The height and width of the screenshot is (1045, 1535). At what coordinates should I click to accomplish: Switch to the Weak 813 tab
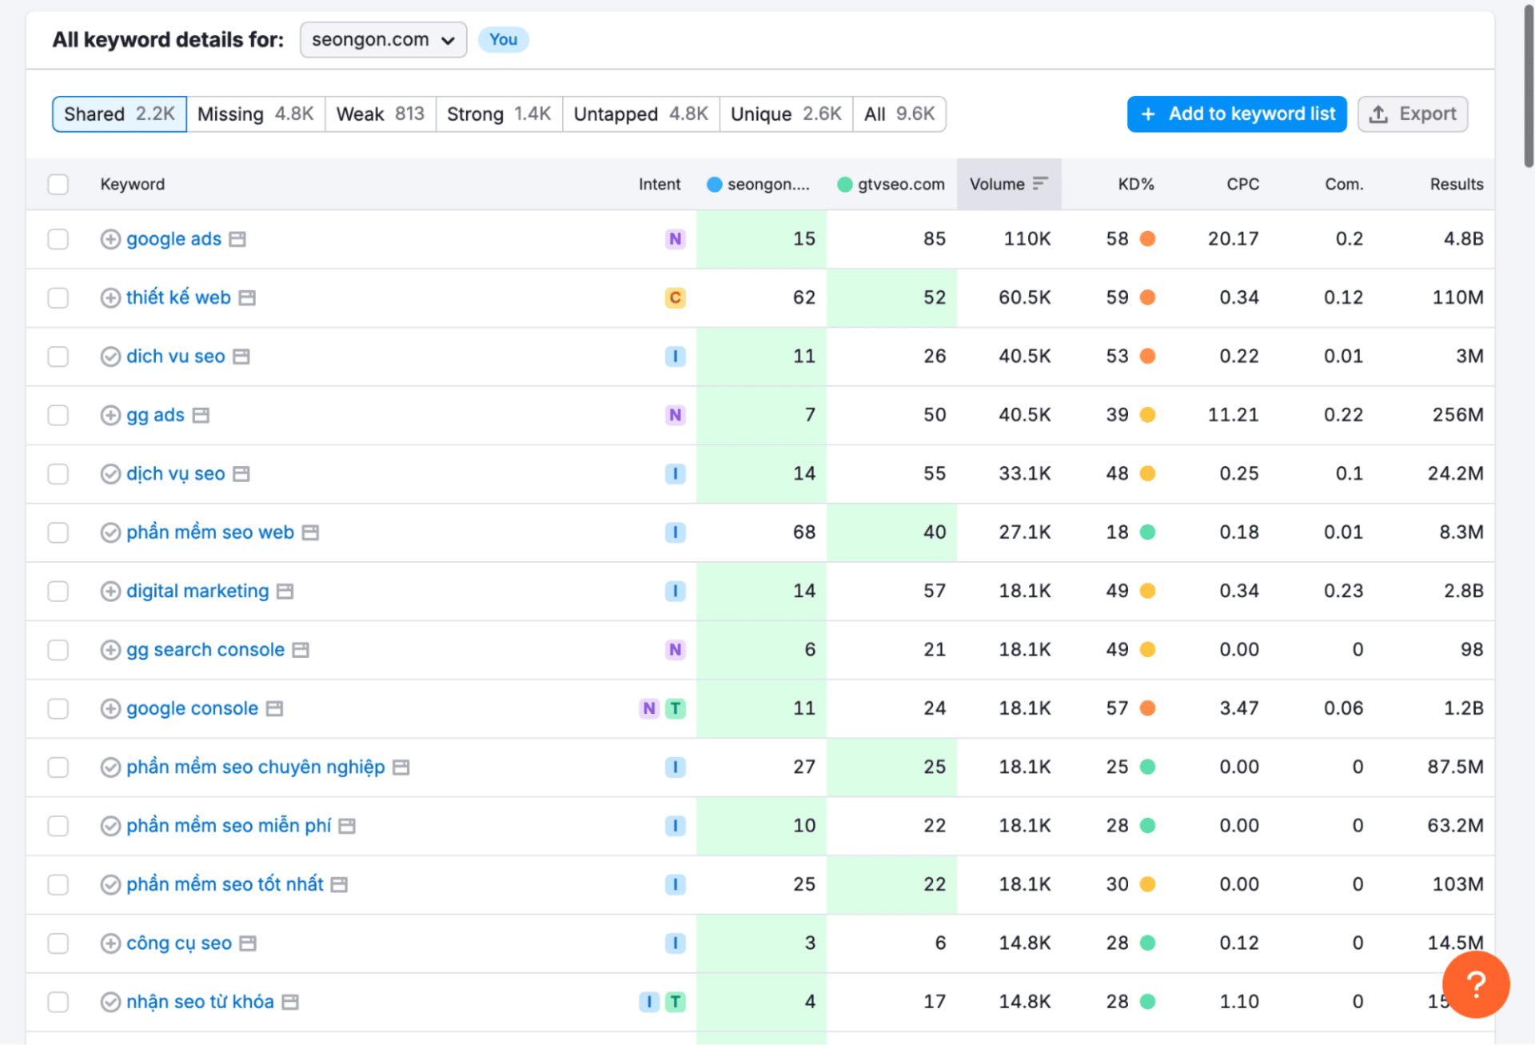coord(381,114)
